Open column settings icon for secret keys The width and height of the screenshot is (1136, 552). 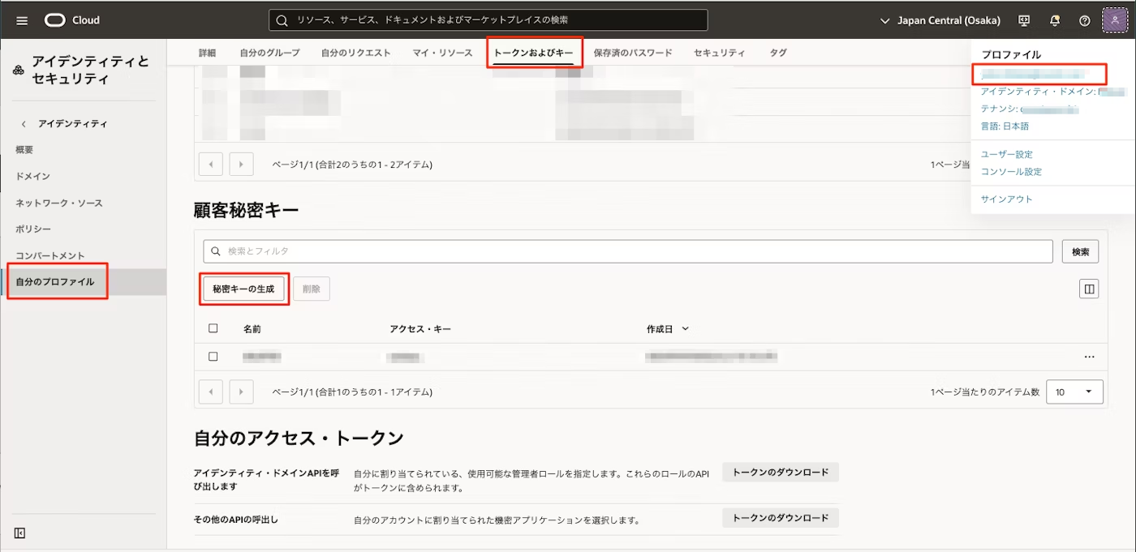[x=1089, y=289]
